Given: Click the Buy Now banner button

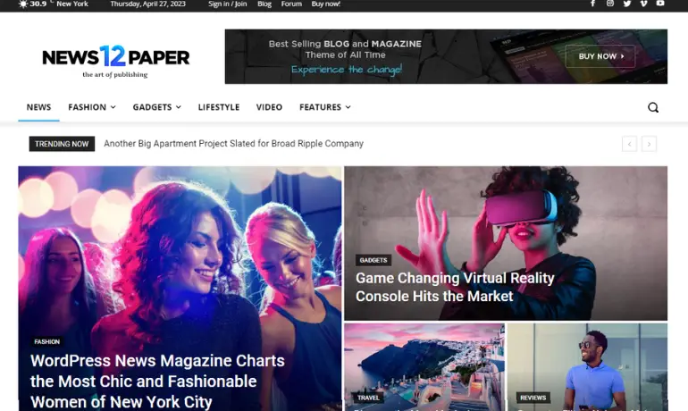Looking at the screenshot, I should [600, 56].
